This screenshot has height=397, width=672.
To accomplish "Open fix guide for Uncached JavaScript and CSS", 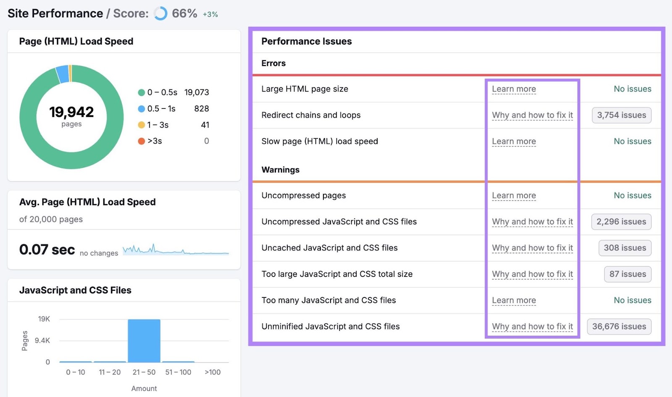I will click(x=532, y=248).
